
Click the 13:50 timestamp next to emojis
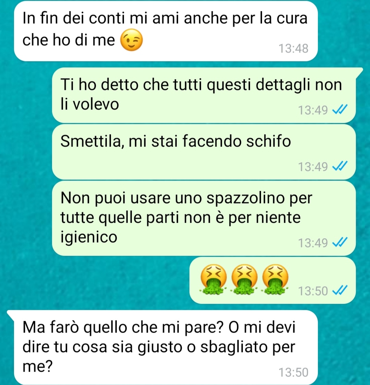313,291
